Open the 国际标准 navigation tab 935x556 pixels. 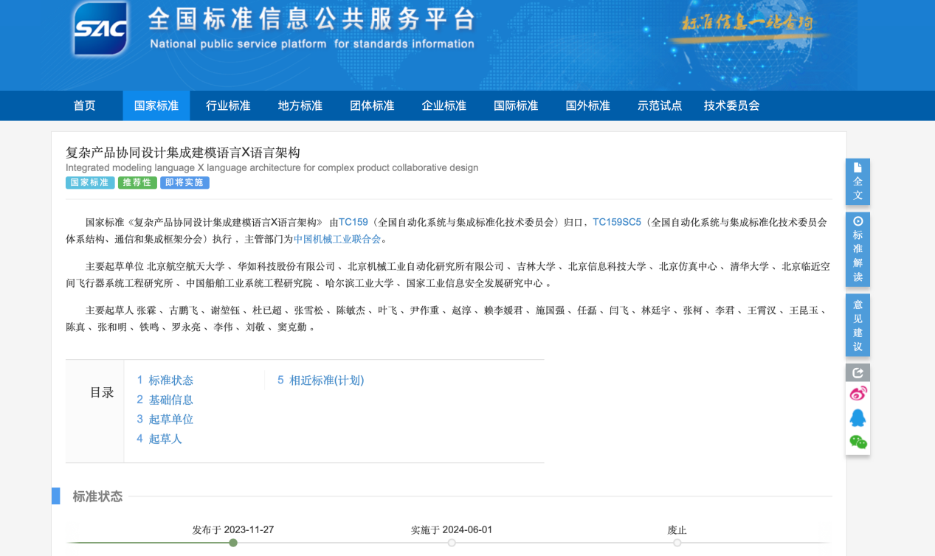pyautogui.click(x=516, y=105)
